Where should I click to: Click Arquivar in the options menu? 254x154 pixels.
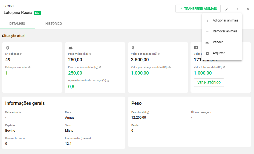[218, 53]
